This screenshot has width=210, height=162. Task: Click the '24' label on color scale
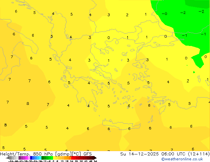click(x=72, y=161)
